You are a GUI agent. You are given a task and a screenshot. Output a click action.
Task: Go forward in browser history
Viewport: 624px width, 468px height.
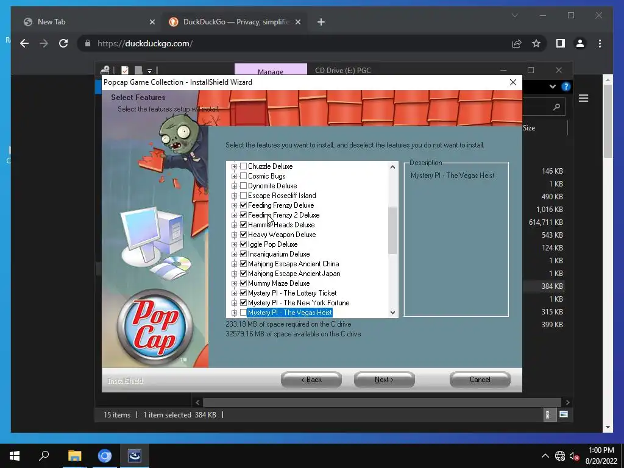click(44, 43)
